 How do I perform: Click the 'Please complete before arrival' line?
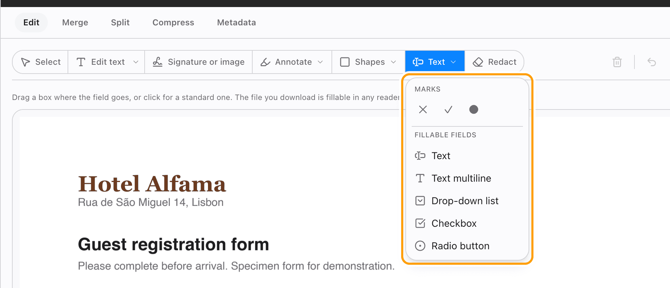[x=236, y=266]
